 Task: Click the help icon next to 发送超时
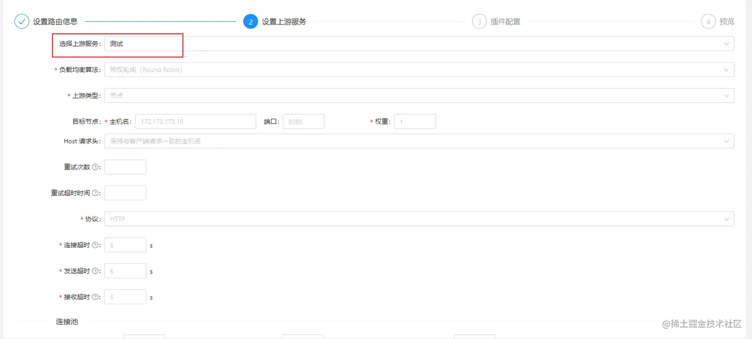click(95, 271)
